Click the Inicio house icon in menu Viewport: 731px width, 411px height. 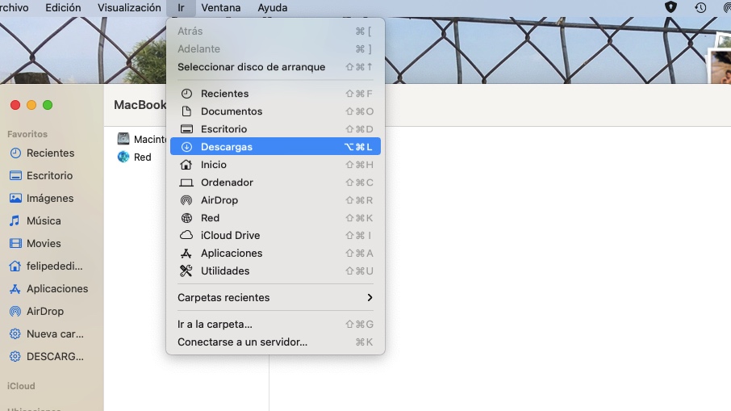186,164
